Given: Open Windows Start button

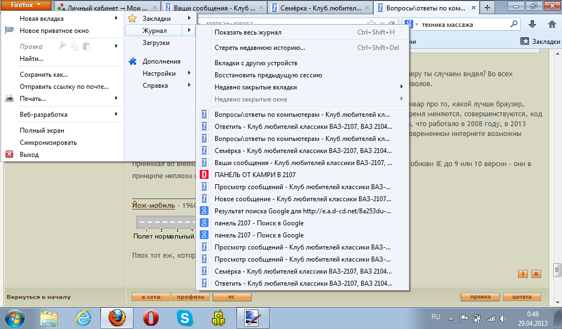Looking at the screenshot, I should pos(15,318).
